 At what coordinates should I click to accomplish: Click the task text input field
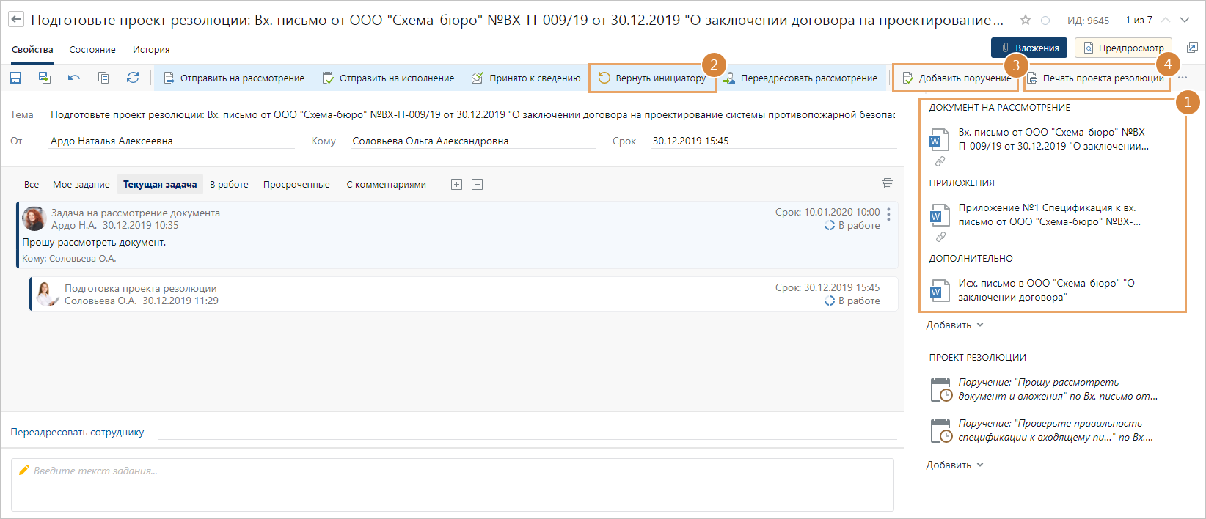tap(452, 484)
